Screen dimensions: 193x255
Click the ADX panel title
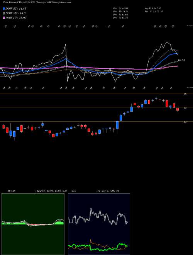[74, 191]
